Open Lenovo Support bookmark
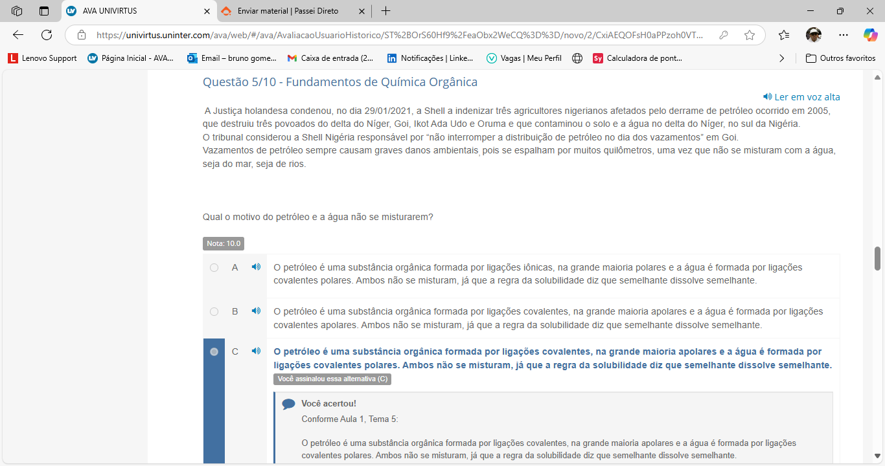Image resolution: width=885 pixels, height=466 pixels. [x=43, y=58]
